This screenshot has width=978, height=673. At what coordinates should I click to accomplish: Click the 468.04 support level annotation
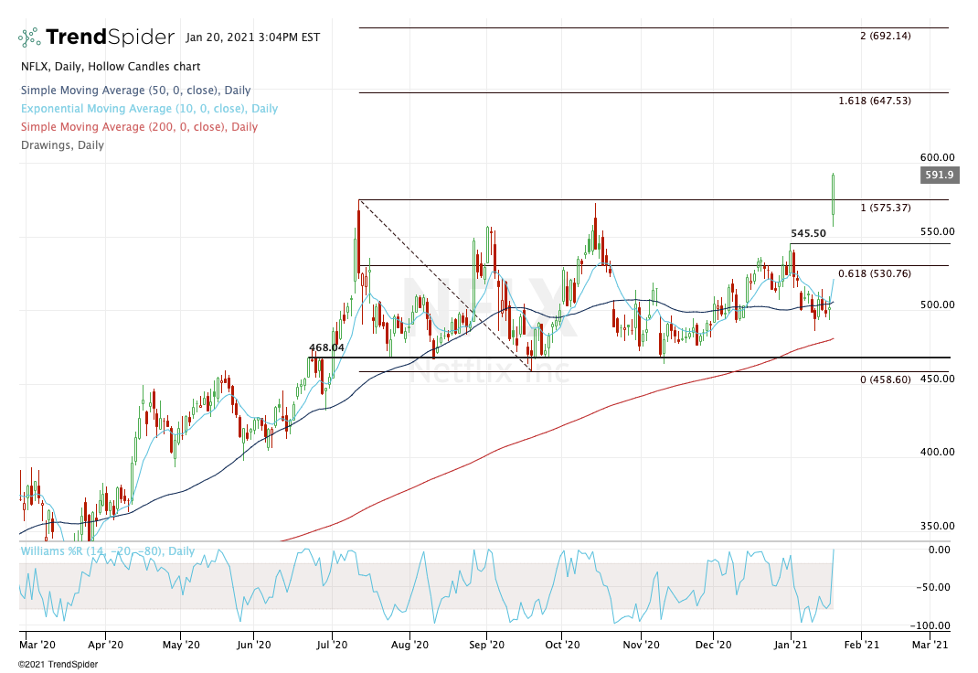327,347
